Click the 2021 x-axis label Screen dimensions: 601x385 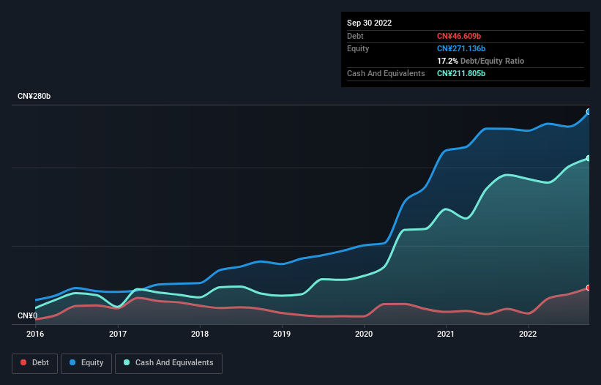tap(446, 334)
